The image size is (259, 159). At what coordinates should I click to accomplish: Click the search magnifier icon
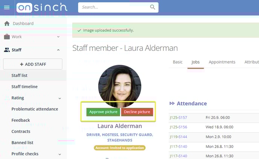[152, 7]
